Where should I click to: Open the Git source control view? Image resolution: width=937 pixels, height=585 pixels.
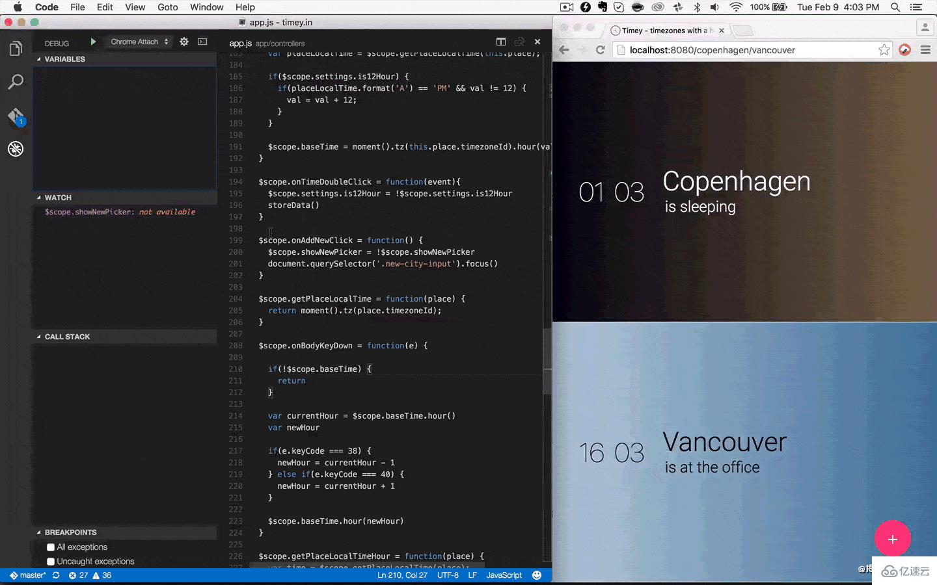(16, 116)
